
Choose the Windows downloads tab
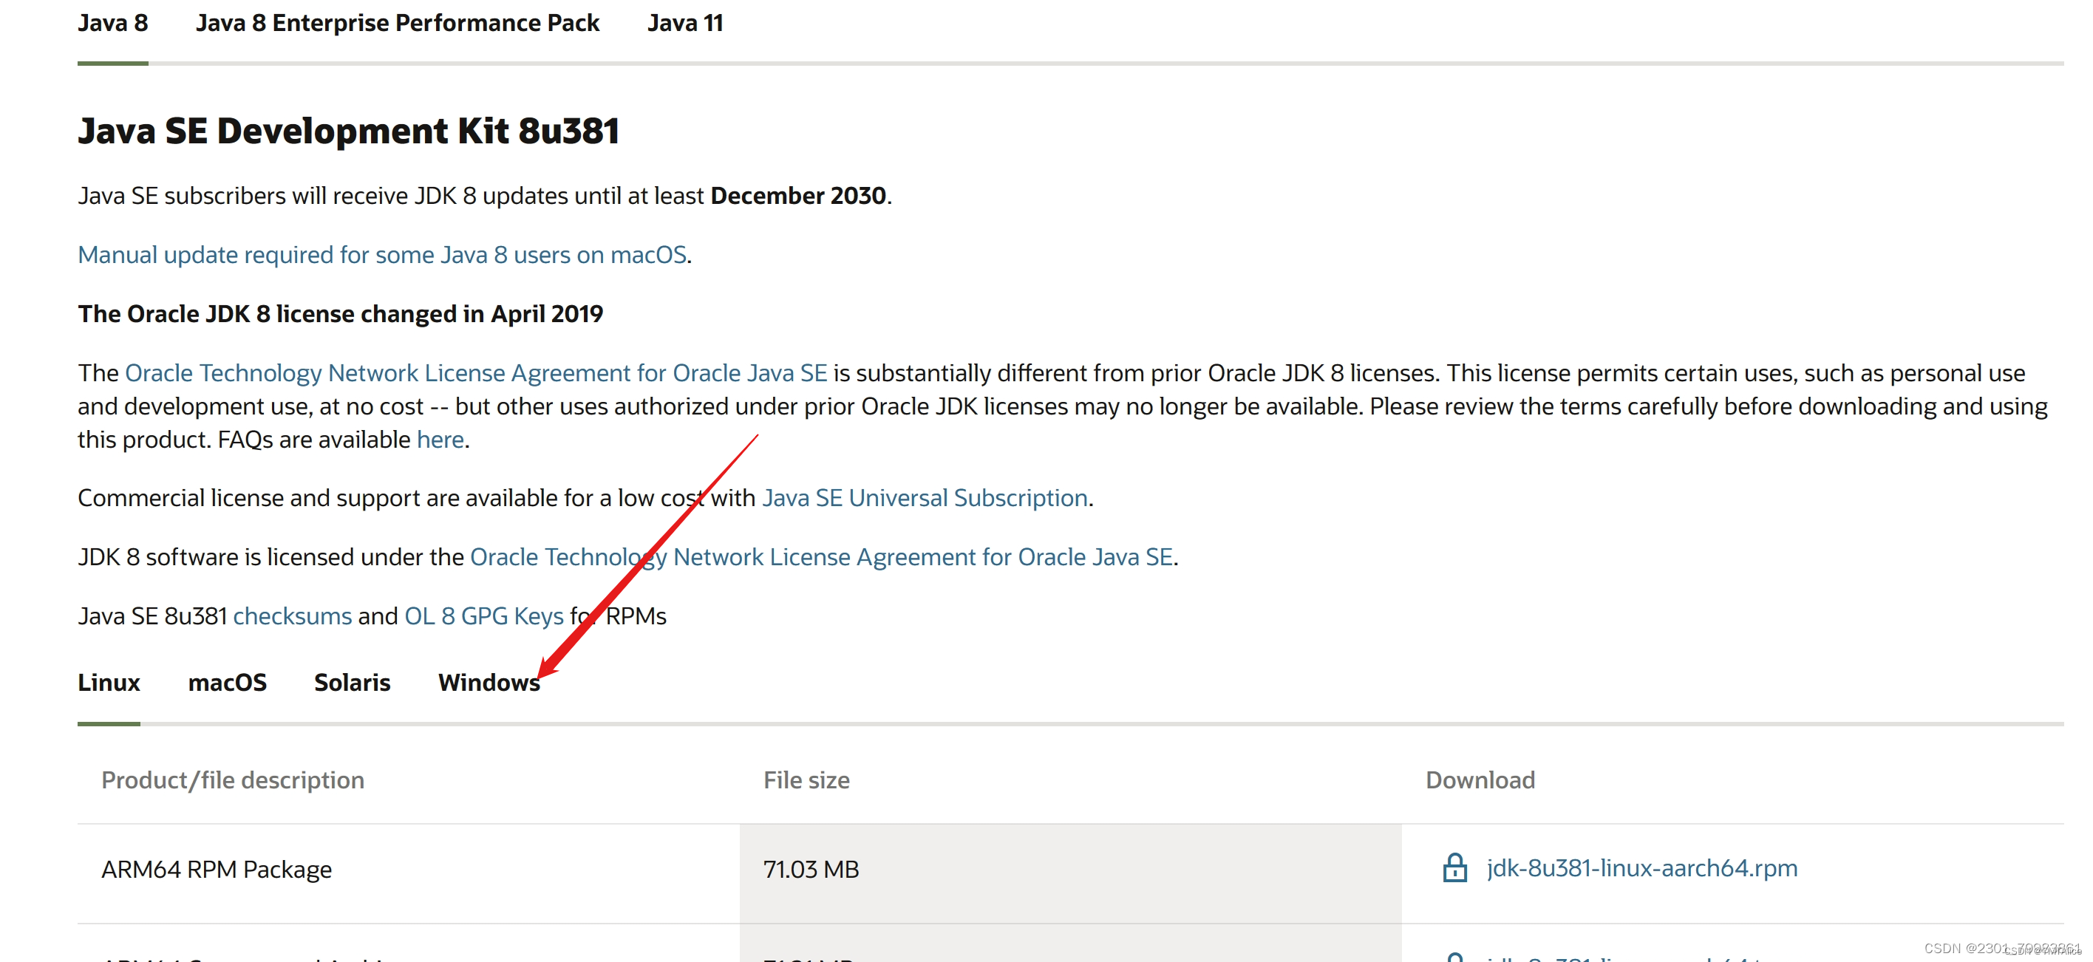pyautogui.click(x=489, y=683)
